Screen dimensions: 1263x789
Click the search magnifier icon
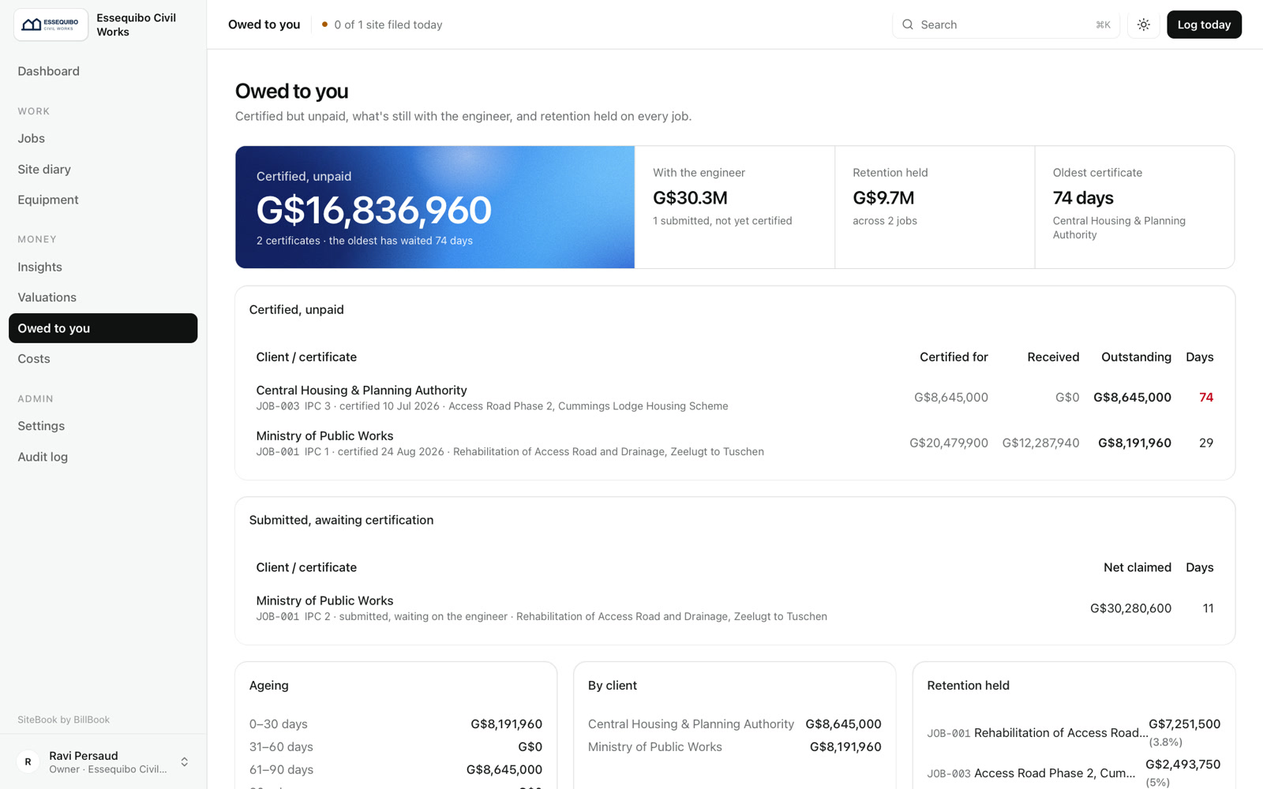coord(908,24)
